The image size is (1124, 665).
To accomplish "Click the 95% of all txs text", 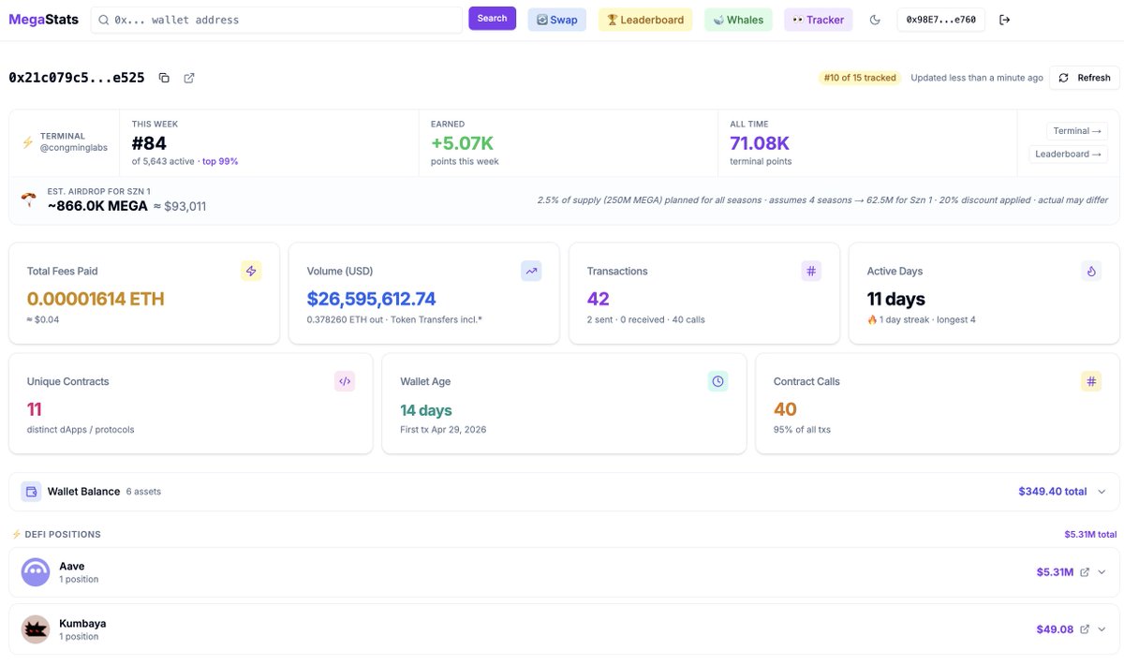I will pyautogui.click(x=802, y=430).
